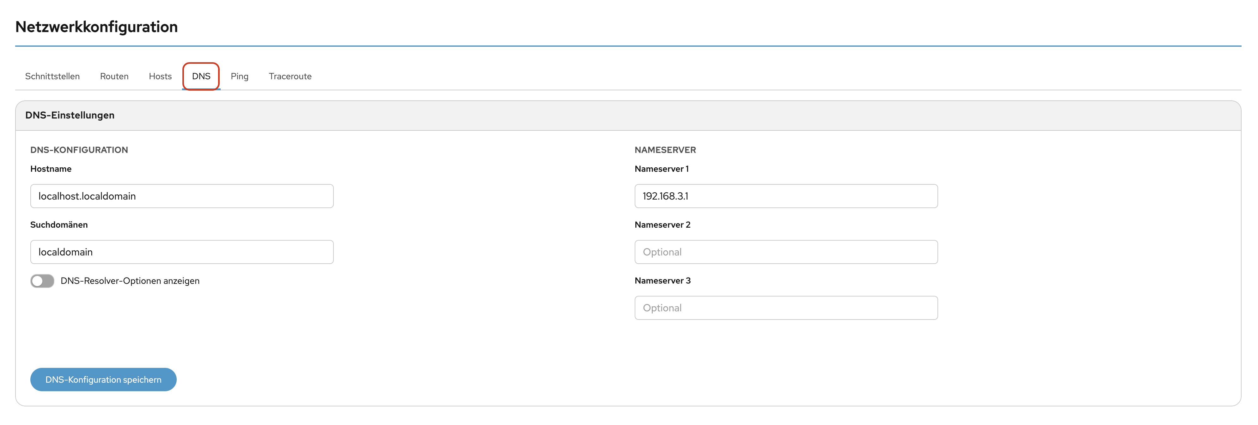Go to the Ping tab

coord(239,76)
